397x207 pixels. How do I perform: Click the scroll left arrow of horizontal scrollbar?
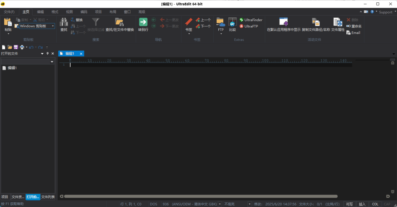(x=62, y=196)
